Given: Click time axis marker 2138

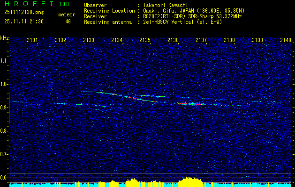Looking at the screenshot, I should coord(229,40).
